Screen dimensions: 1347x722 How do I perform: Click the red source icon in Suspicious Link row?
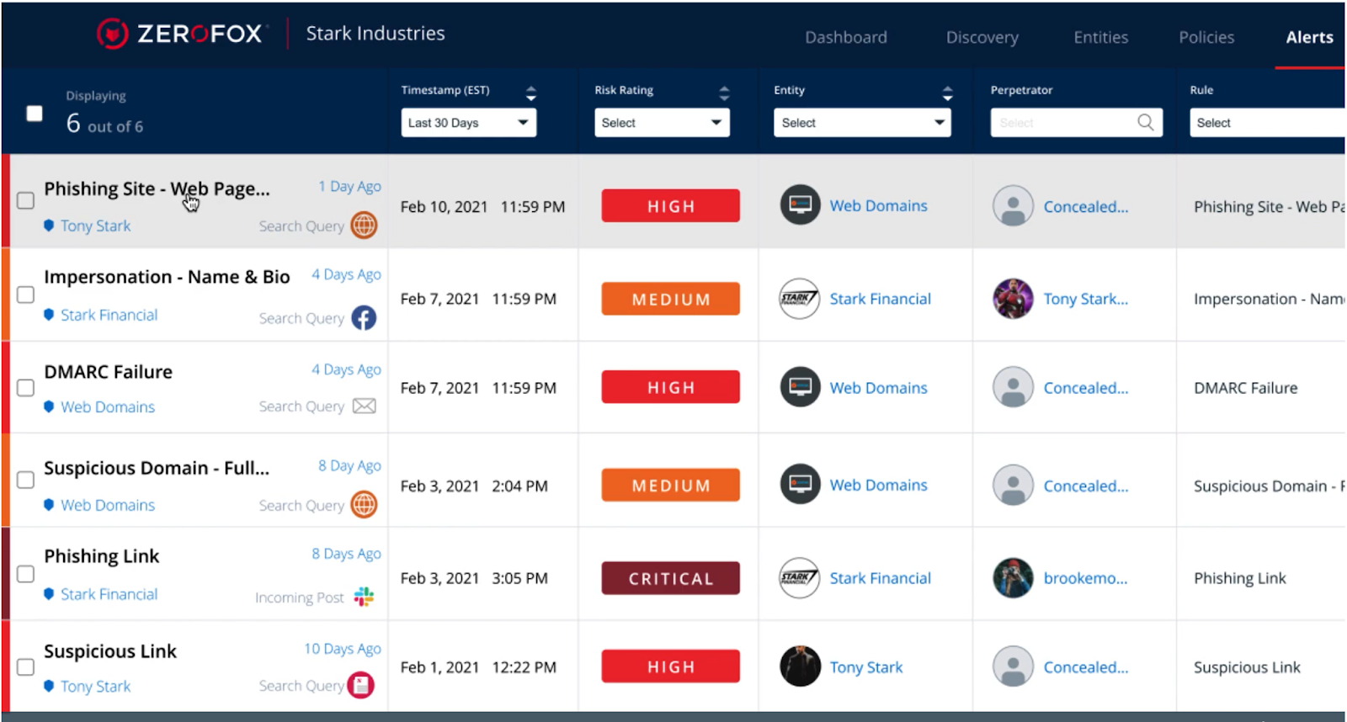(361, 686)
